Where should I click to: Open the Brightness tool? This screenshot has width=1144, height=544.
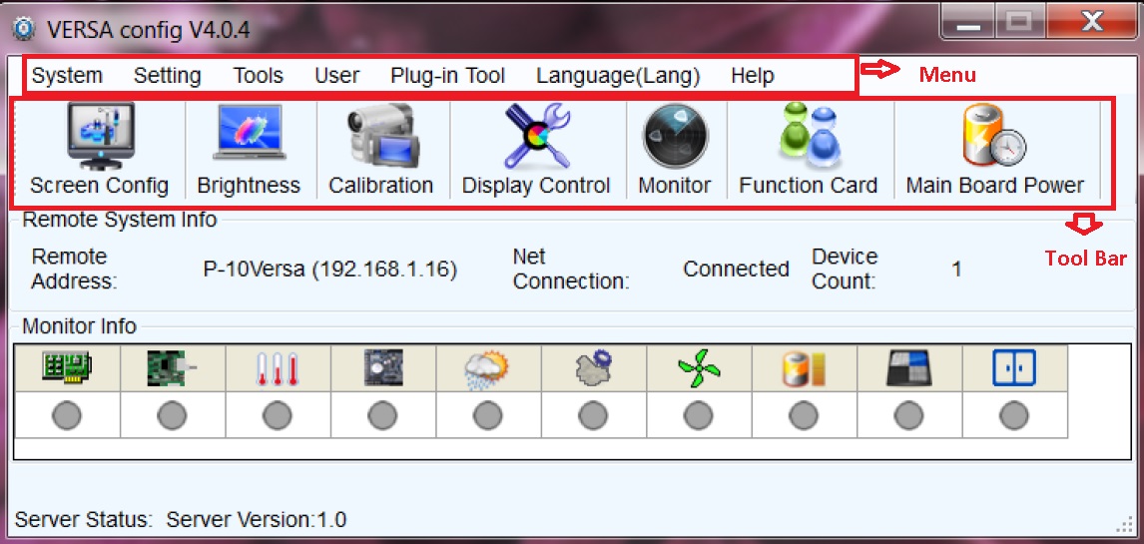pos(249,151)
